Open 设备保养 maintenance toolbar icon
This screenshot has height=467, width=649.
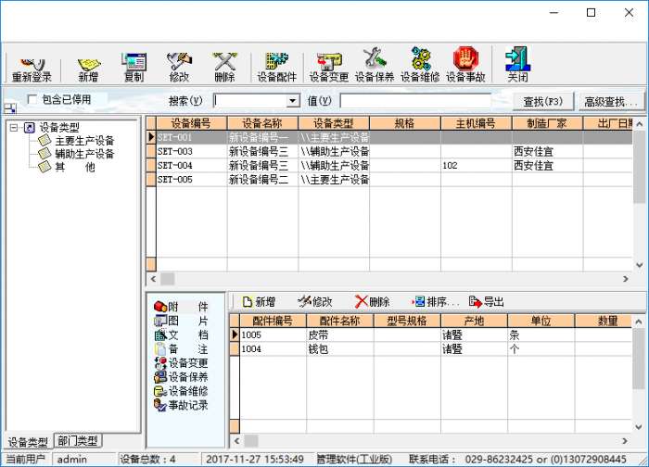coord(375,65)
